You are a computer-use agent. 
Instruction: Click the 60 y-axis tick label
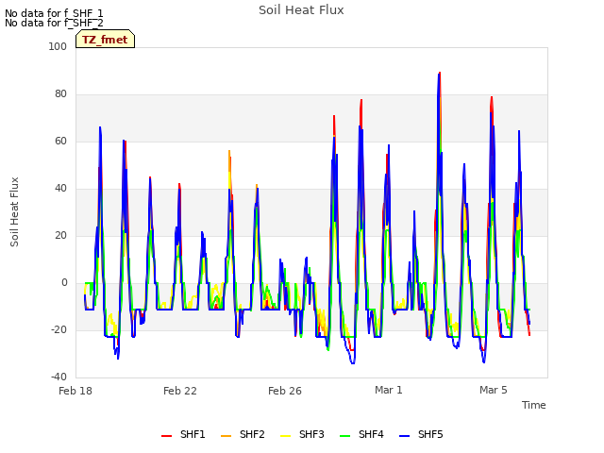click(60, 141)
